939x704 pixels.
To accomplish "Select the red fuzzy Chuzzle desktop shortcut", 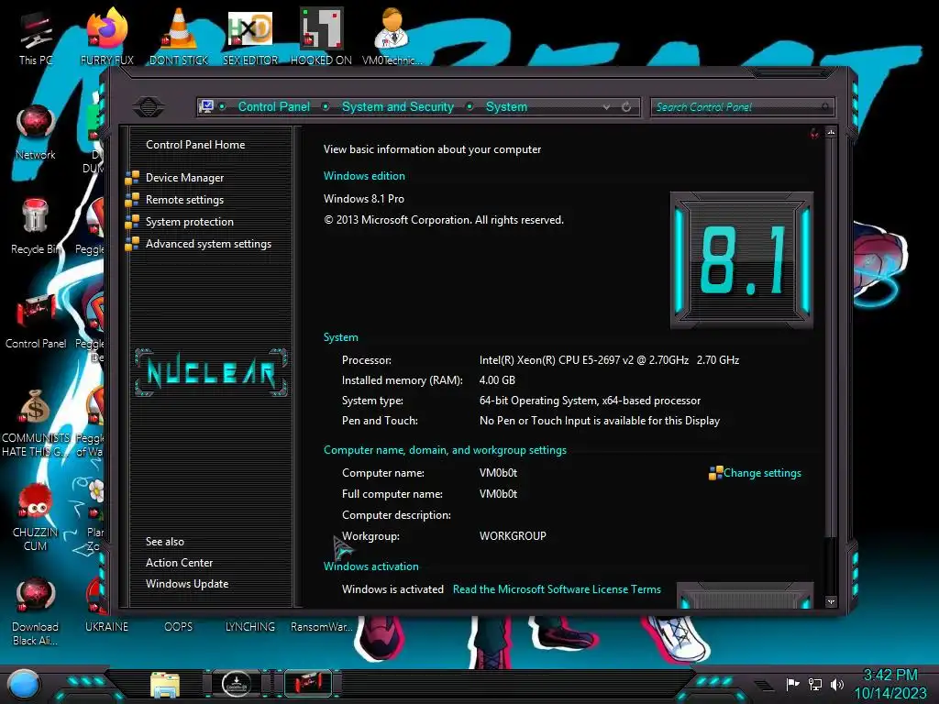I will click(x=36, y=517).
